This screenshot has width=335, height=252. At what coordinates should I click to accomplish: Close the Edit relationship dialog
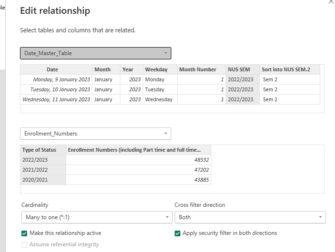click(331, 2)
